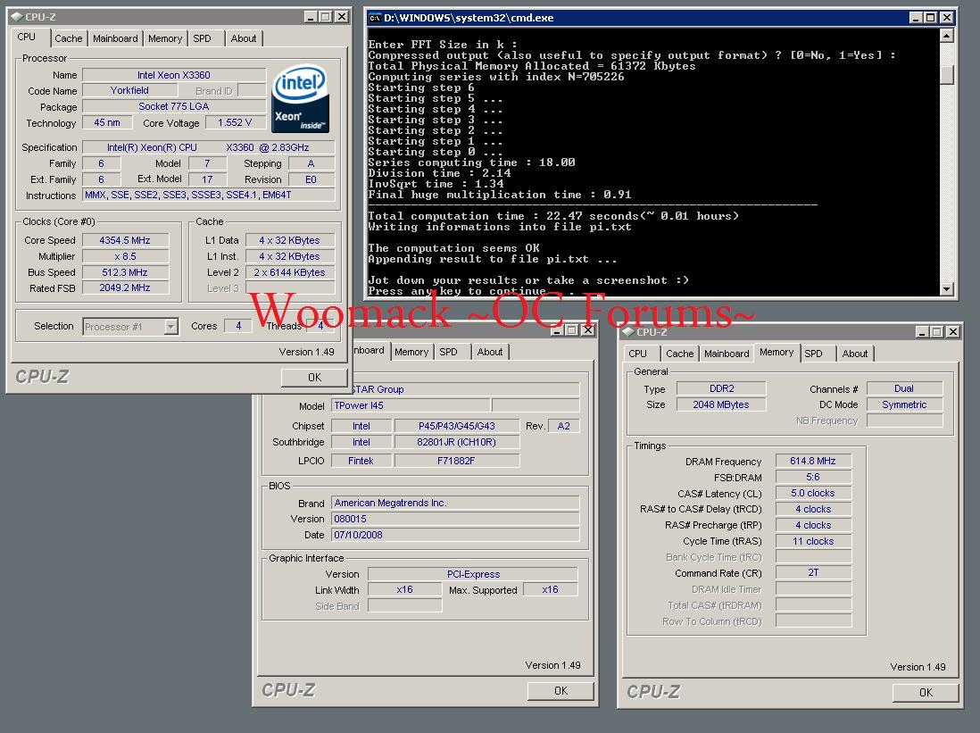
Task: Open the About tab in the top-left CPU-Z window
Action: coord(243,38)
